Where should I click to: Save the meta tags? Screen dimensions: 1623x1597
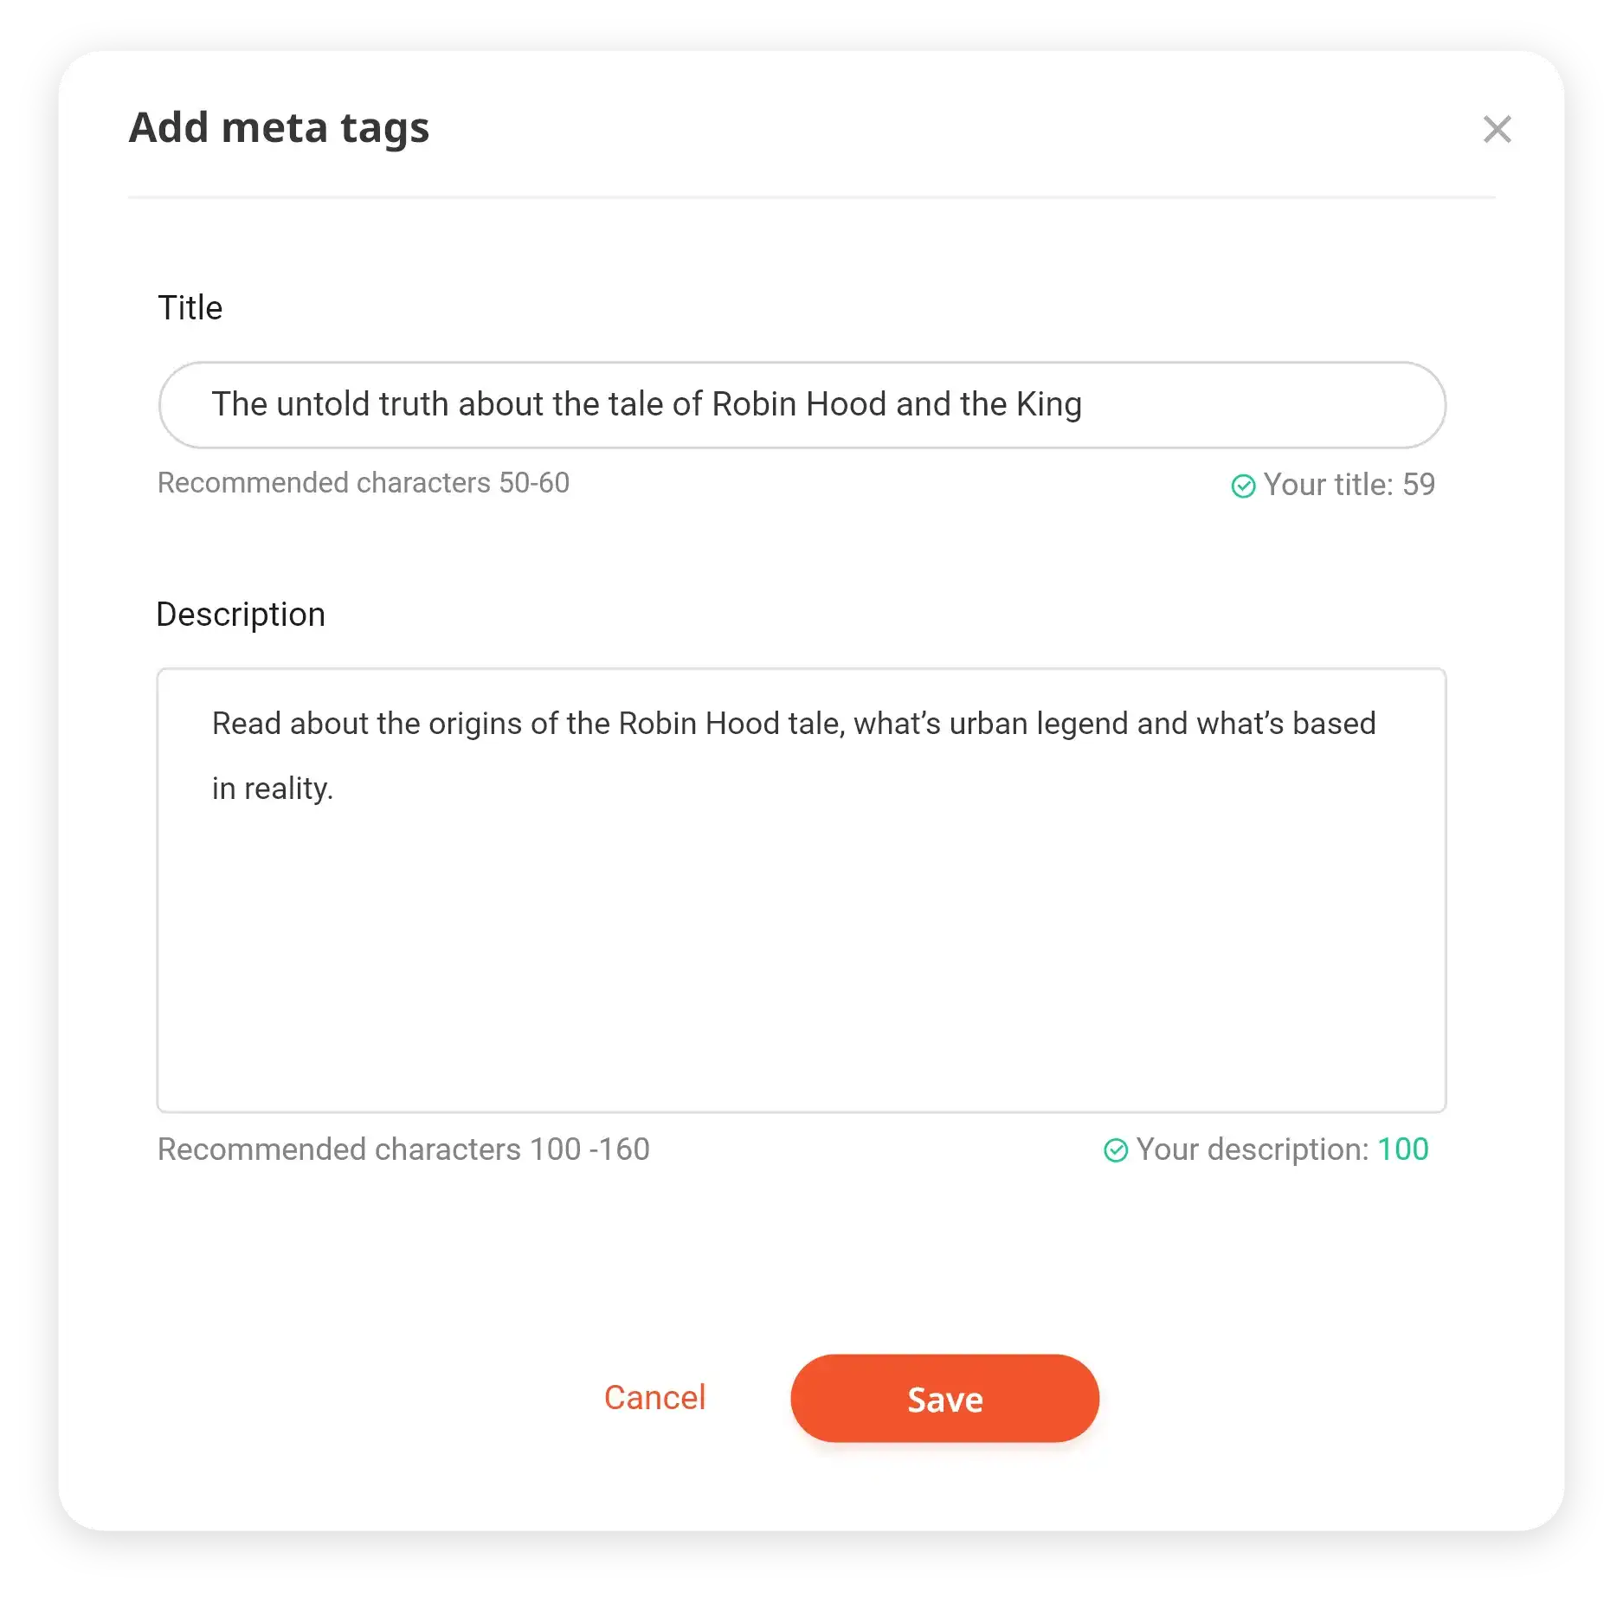pyautogui.click(x=944, y=1399)
